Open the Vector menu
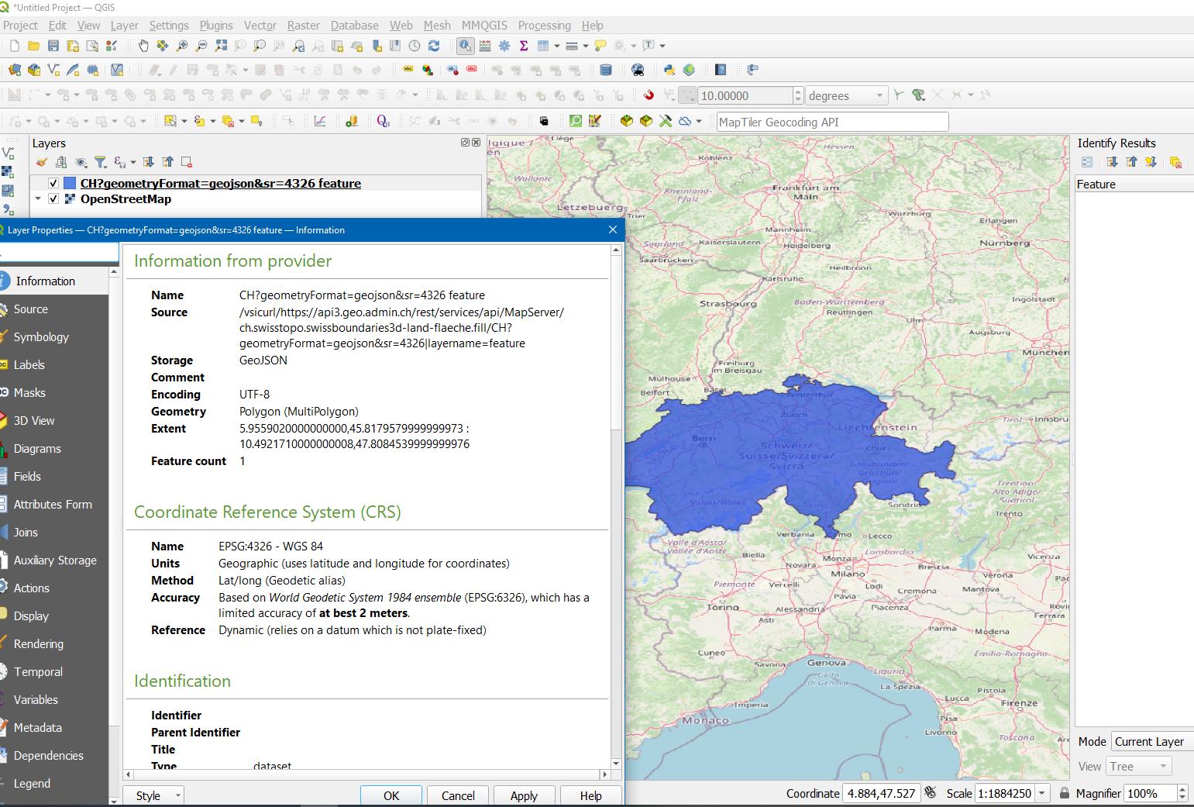The height and width of the screenshot is (807, 1194). (x=260, y=25)
